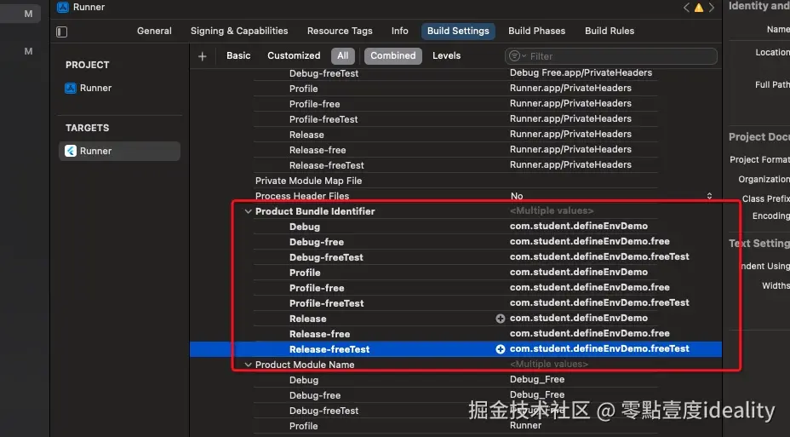Screen dimensions: 790x437
Task: Collapse Product Bundle Identifier disclosure arrow
Action: coord(248,211)
